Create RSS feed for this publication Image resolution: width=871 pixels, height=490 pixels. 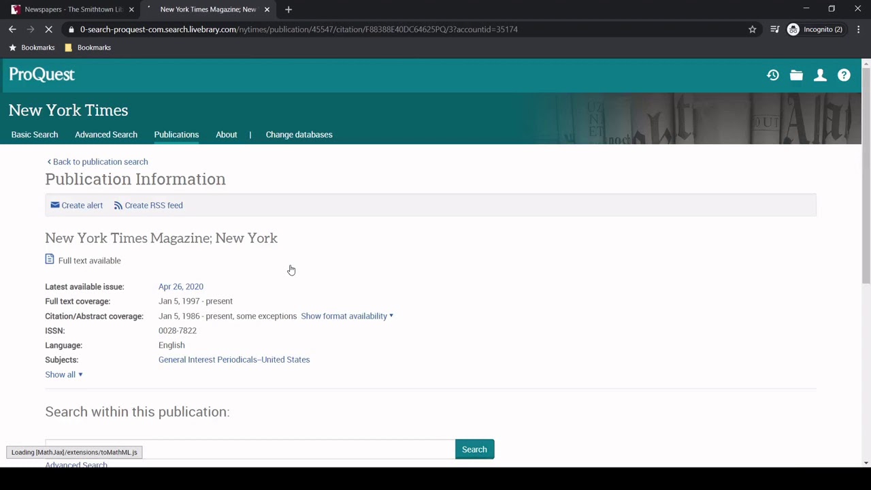coord(148,206)
